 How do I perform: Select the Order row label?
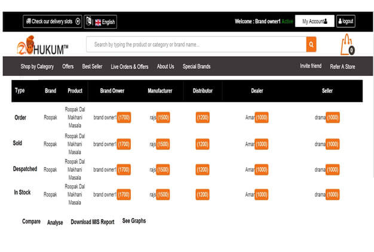pyautogui.click(x=20, y=117)
